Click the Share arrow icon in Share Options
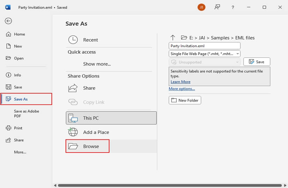 click(x=73, y=88)
